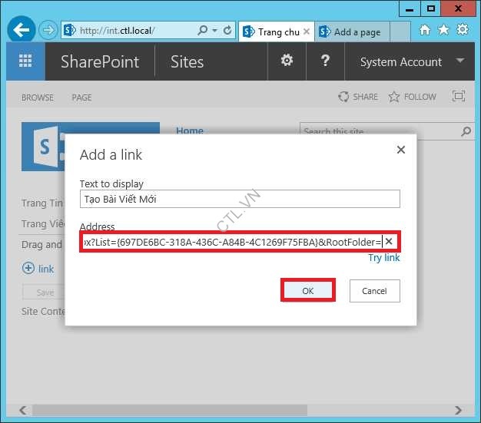Cancel the Add a link dialog
Image resolution: width=481 pixels, height=423 pixels.
(374, 291)
